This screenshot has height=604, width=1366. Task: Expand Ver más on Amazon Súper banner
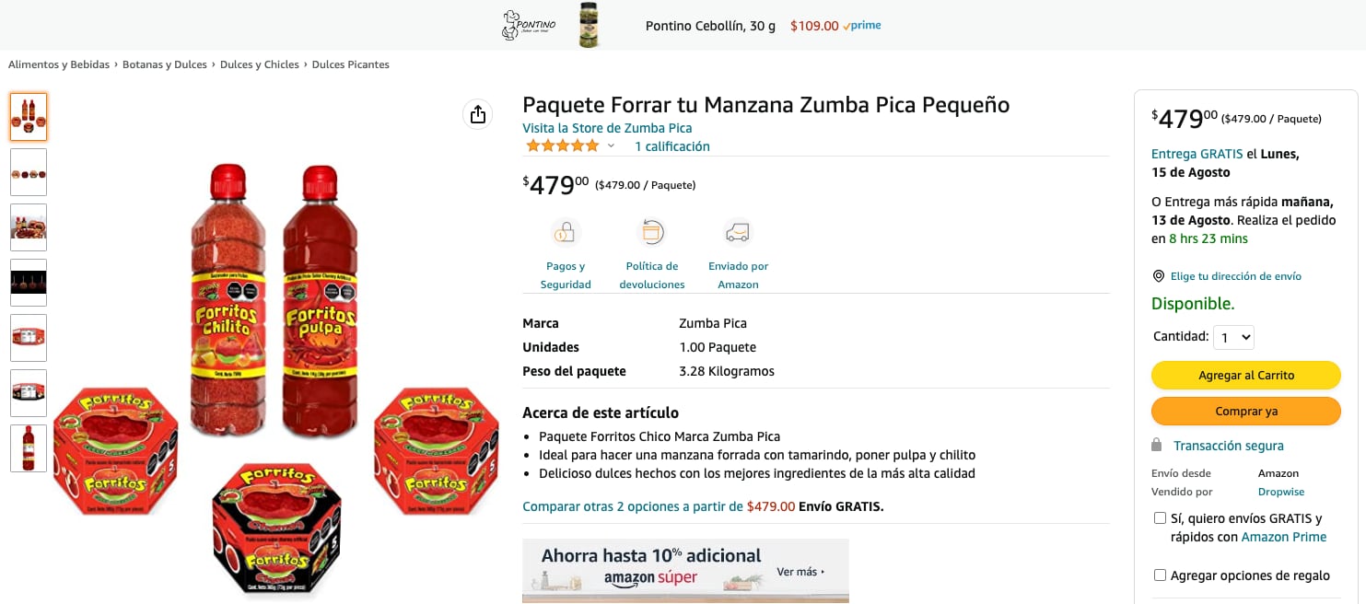[800, 572]
